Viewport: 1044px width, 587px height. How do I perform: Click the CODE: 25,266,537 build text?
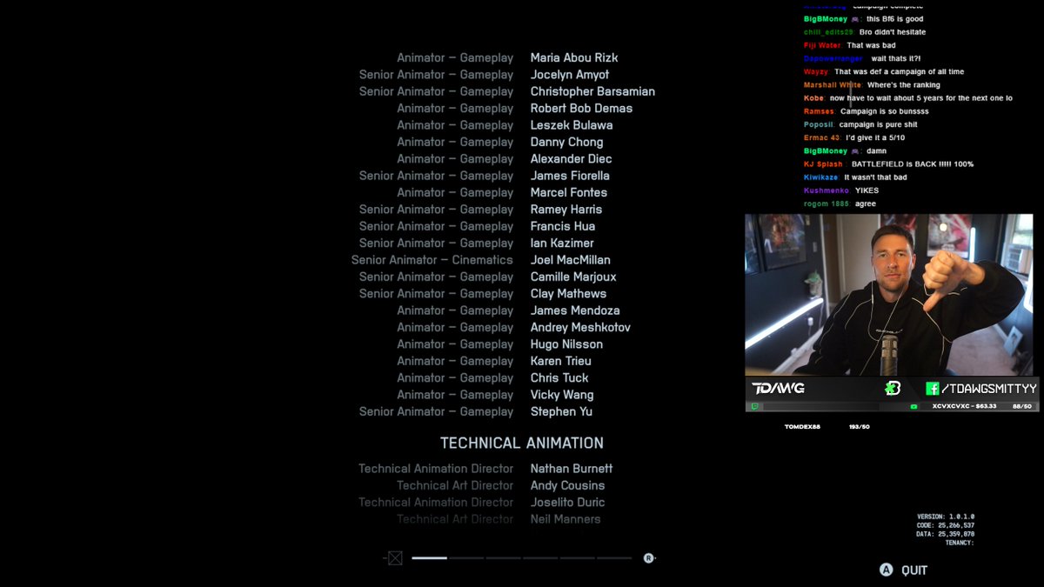coord(946,525)
